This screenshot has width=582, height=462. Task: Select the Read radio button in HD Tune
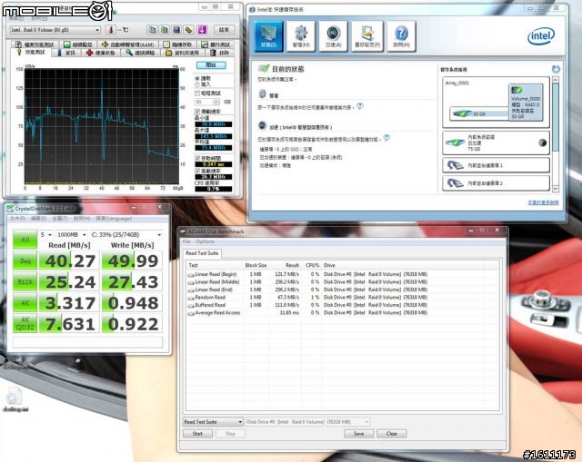pyautogui.click(x=197, y=79)
